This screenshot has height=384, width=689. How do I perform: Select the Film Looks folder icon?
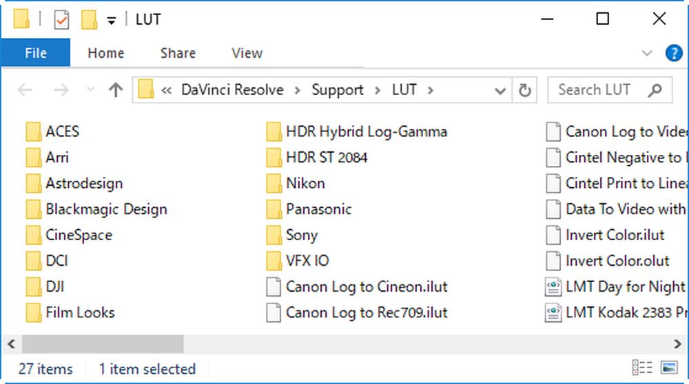33,313
